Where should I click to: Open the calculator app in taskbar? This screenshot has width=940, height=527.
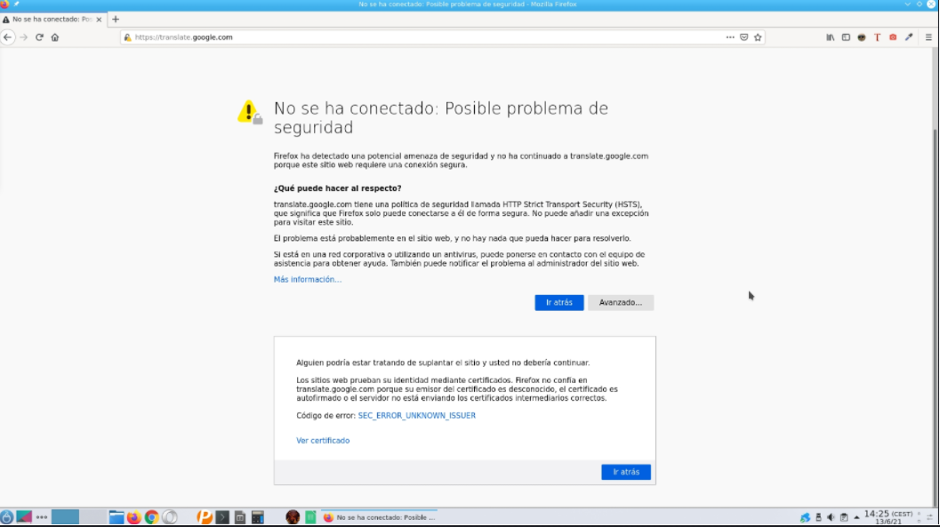258,517
